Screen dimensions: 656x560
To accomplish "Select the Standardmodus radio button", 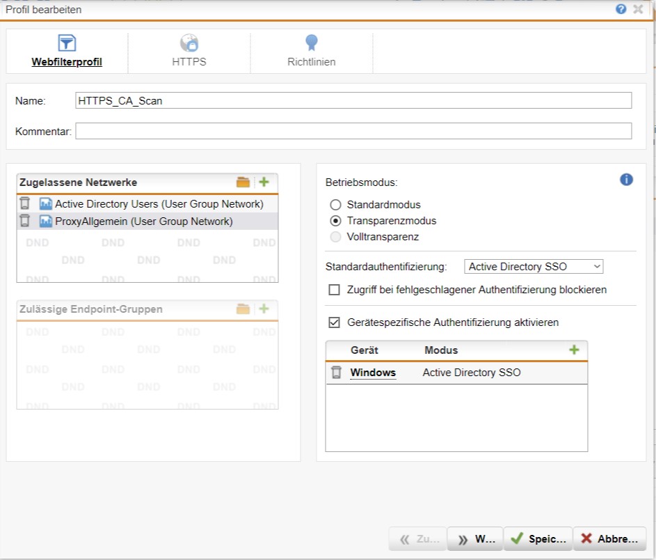I will (x=336, y=205).
